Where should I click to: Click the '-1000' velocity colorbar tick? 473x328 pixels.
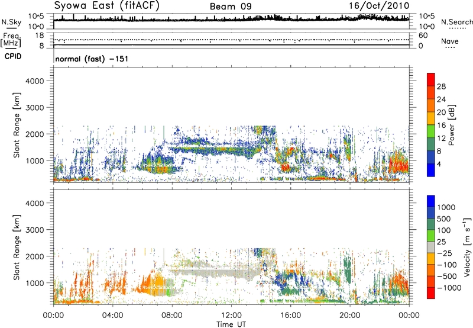[x=449, y=288]
